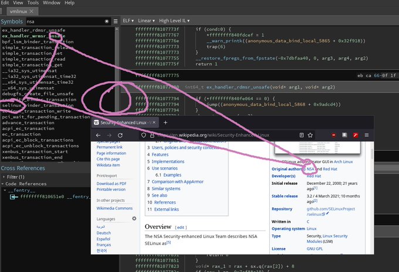This screenshot has width=399, height=272.
Task: Open the shield tracking protection icon
Action: point(144,135)
